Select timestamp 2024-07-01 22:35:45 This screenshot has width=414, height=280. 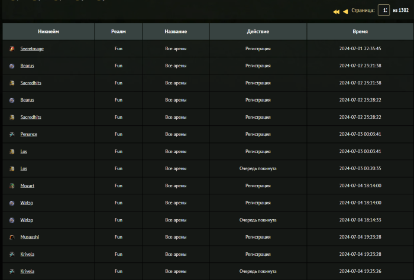(360, 48)
